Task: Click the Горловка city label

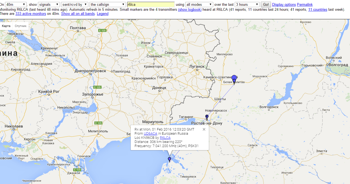Action: pos(165,77)
